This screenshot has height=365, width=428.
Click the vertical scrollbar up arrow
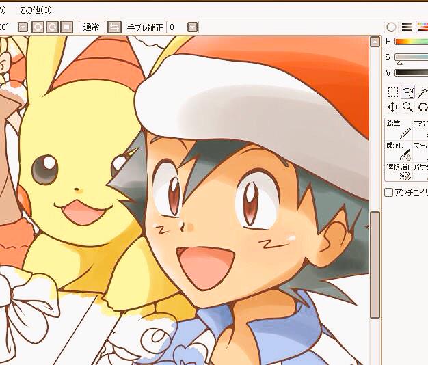(375, 42)
